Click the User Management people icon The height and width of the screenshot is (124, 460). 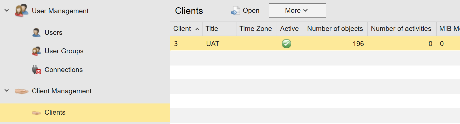[x=21, y=10]
